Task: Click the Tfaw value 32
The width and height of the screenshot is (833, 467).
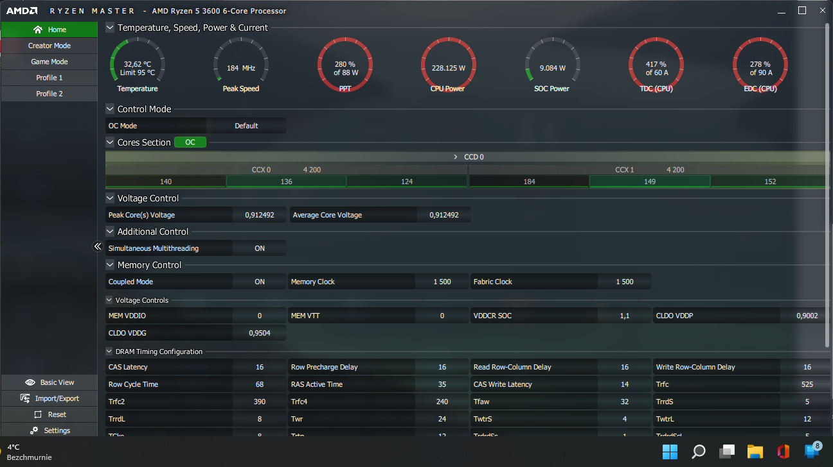Action: (x=625, y=402)
